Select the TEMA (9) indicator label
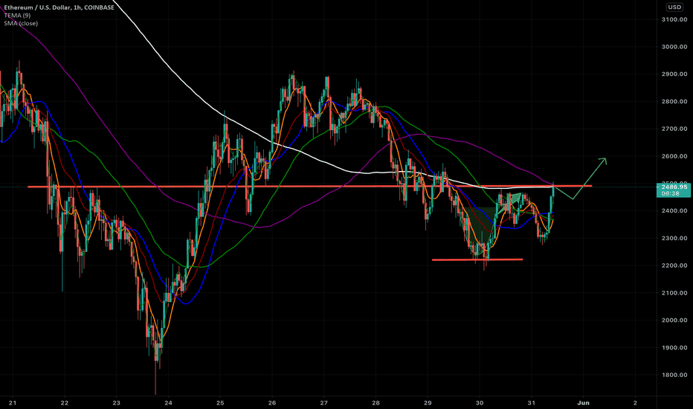Screen dimensions: 693x409 17,16
